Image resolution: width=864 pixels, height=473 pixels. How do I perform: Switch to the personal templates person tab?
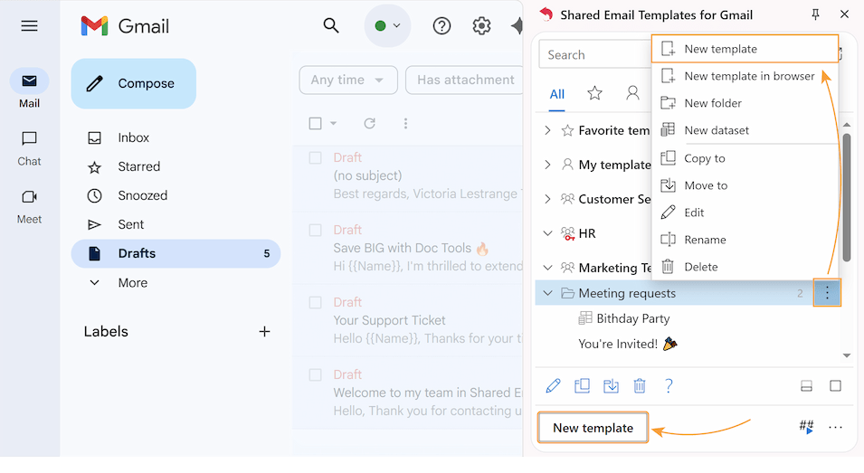click(x=632, y=93)
